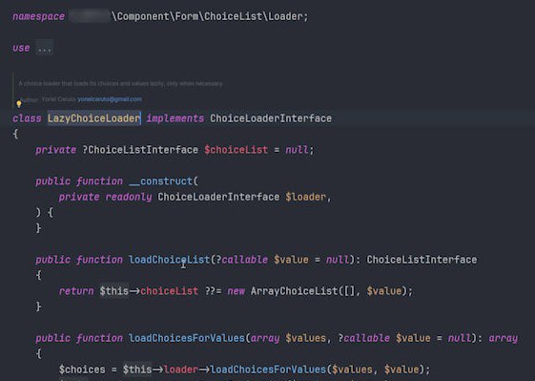Click ?ChoiceListInterface type in property declaration
The image size is (535, 381).
tap(140, 150)
